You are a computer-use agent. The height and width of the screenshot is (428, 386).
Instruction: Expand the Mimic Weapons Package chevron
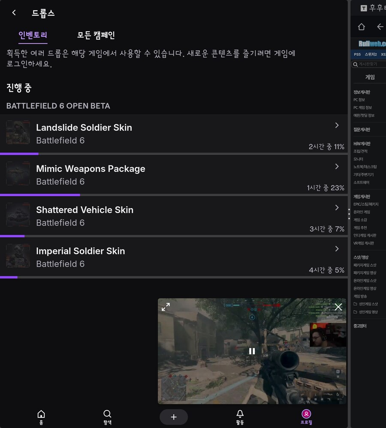tap(337, 167)
